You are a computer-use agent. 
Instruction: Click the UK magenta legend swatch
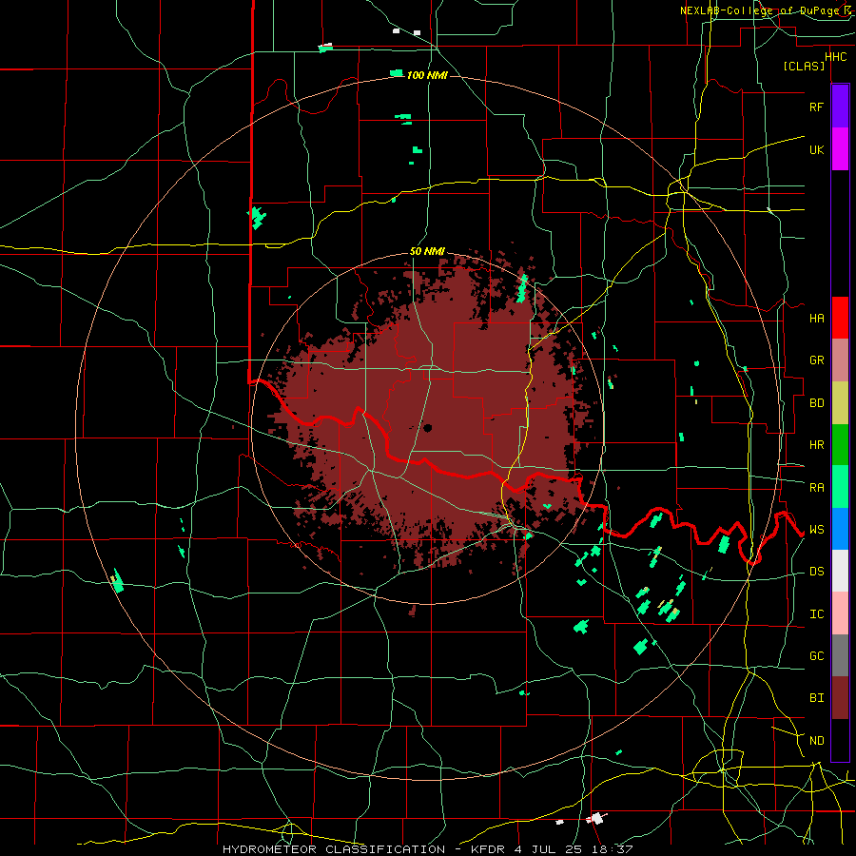click(840, 149)
